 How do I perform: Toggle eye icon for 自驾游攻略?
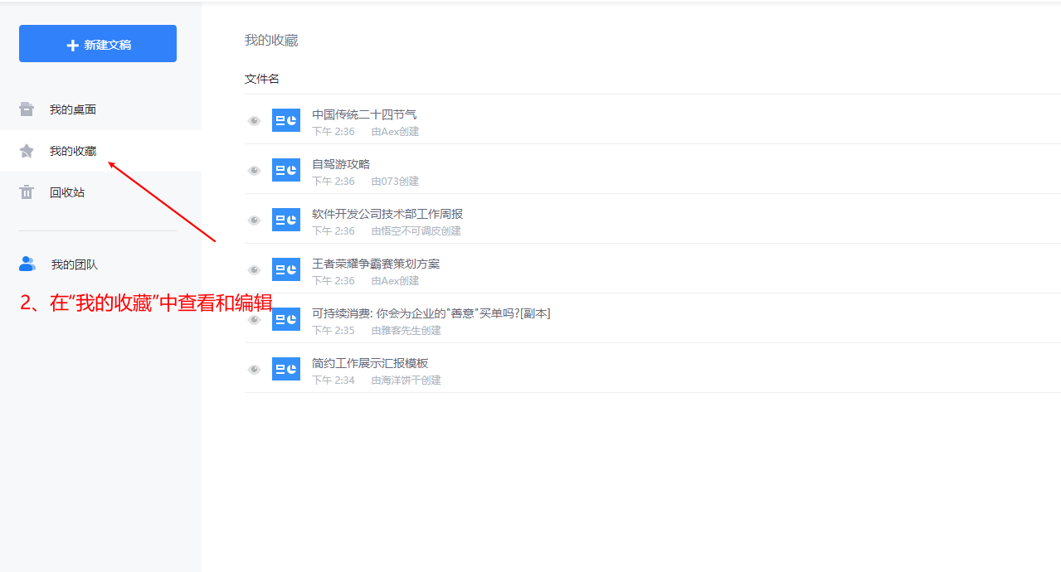click(x=255, y=171)
